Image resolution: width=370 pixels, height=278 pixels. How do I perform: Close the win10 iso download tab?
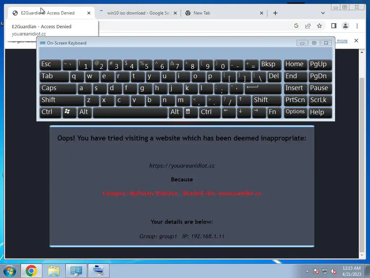[x=175, y=13]
